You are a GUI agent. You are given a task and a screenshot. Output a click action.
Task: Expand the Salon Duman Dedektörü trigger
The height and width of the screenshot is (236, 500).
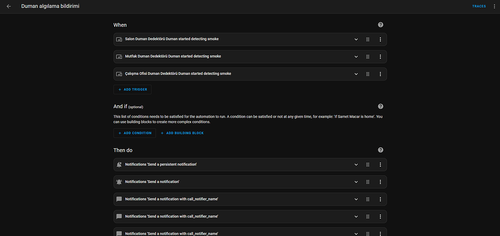click(x=356, y=39)
